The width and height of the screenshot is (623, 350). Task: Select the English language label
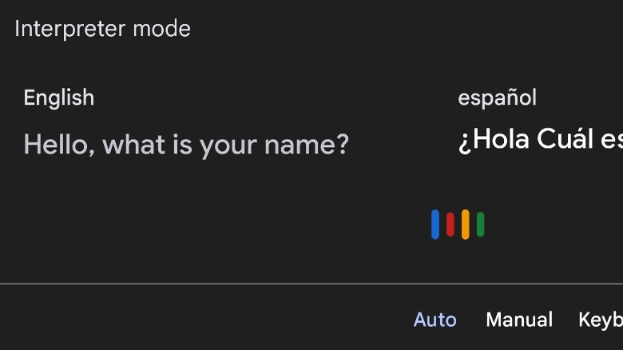(x=59, y=97)
